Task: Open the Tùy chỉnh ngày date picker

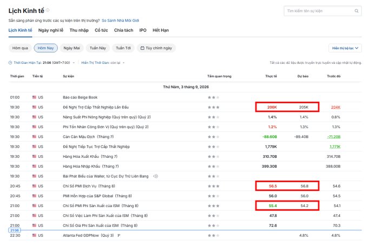Action: (x=156, y=48)
